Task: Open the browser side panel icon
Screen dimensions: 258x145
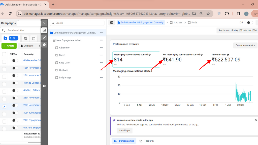Action: pyautogui.click(x=238, y=14)
